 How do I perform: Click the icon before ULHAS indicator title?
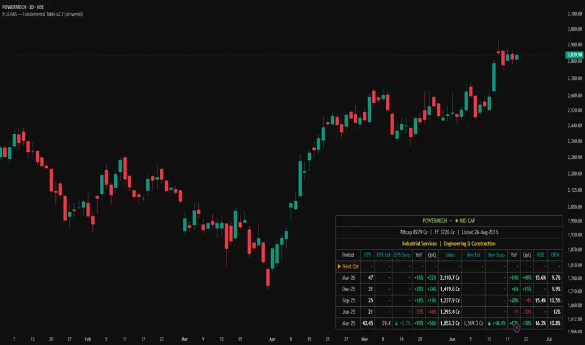coord(3,14)
